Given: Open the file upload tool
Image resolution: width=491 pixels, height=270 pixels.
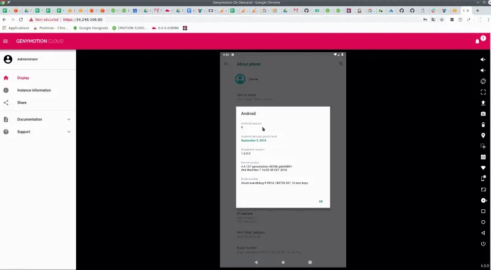Looking at the screenshot, I should coord(483,102).
